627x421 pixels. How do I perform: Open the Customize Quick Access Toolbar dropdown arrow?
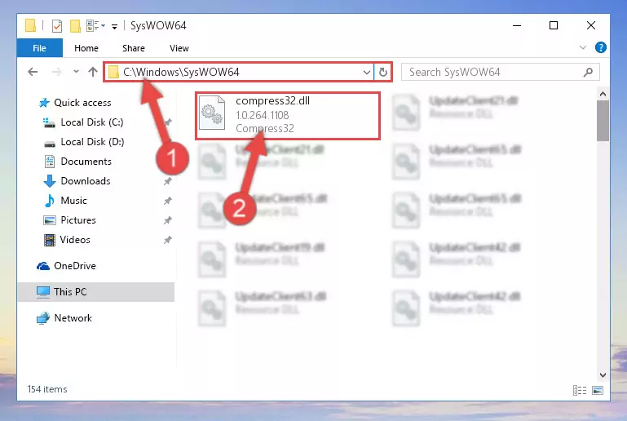[x=114, y=27]
